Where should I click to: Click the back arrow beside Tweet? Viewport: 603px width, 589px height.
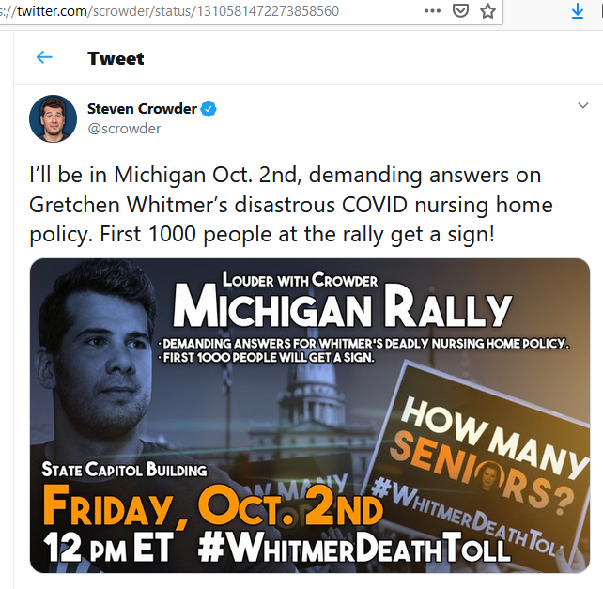click(x=44, y=57)
